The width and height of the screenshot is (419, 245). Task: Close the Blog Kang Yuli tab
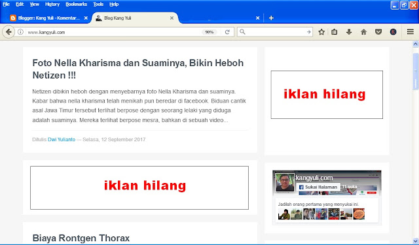coord(172,18)
